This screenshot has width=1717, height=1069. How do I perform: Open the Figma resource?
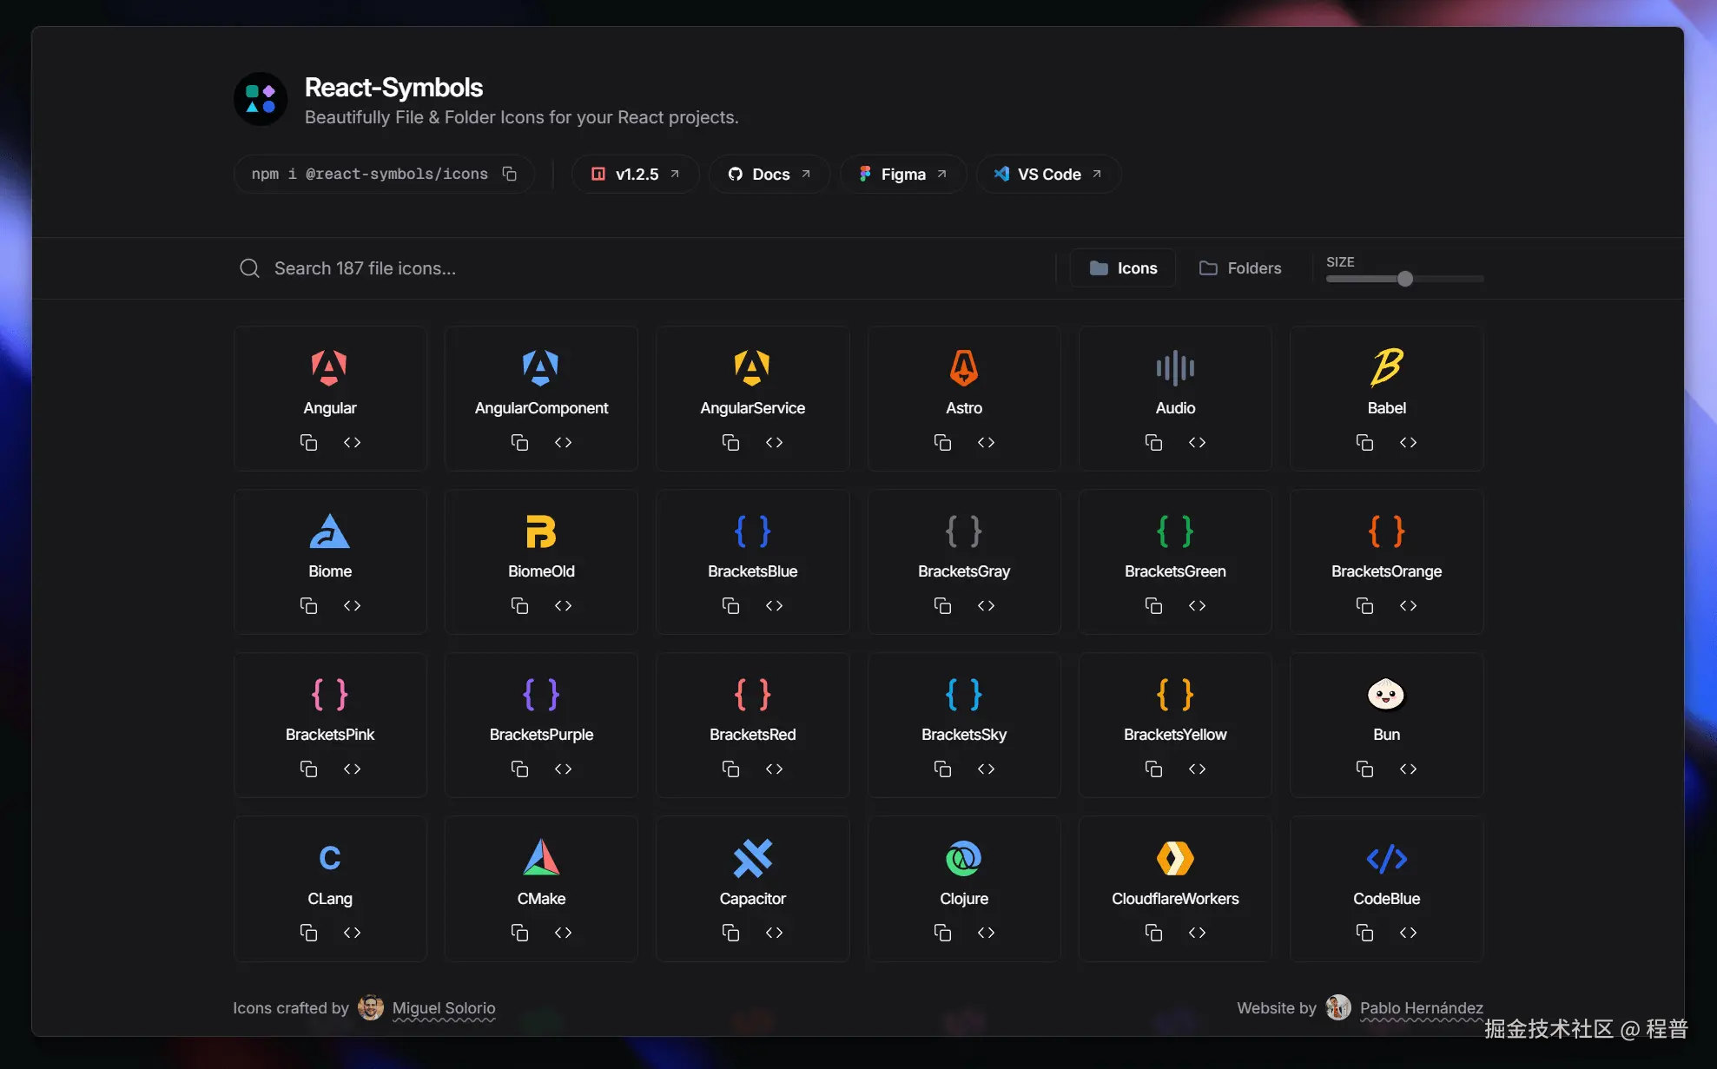click(x=902, y=174)
